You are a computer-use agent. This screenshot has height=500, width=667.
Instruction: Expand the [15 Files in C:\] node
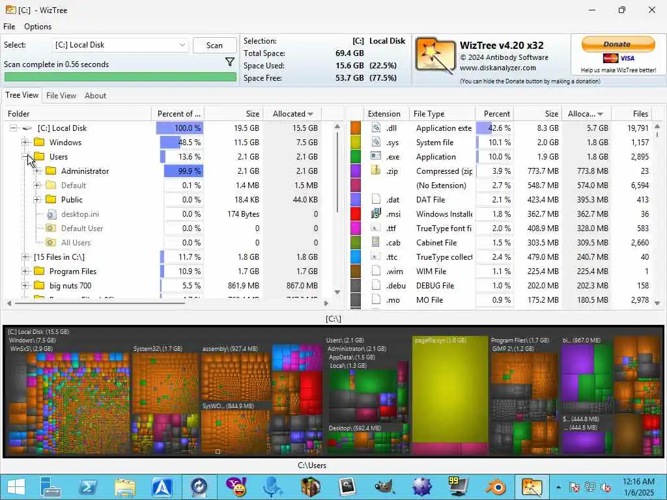(x=25, y=257)
